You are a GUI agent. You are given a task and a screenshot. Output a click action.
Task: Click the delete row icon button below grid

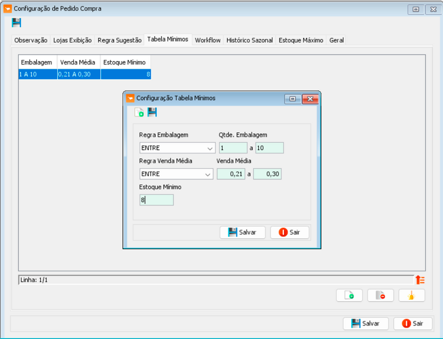(x=380, y=295)
